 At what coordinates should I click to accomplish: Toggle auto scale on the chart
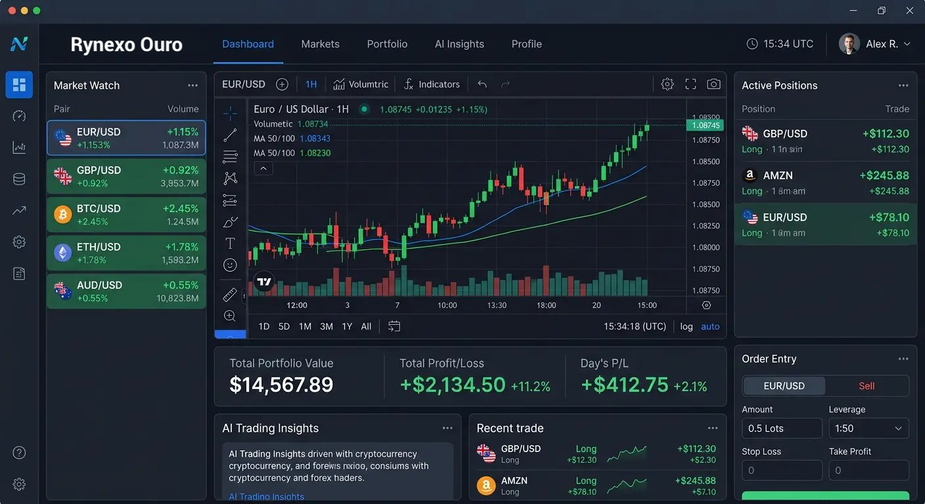tap(710, 326)
